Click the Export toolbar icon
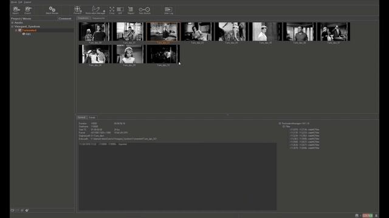Image resolution: width=389 pixels, height=218 pixels. point(28,10)
